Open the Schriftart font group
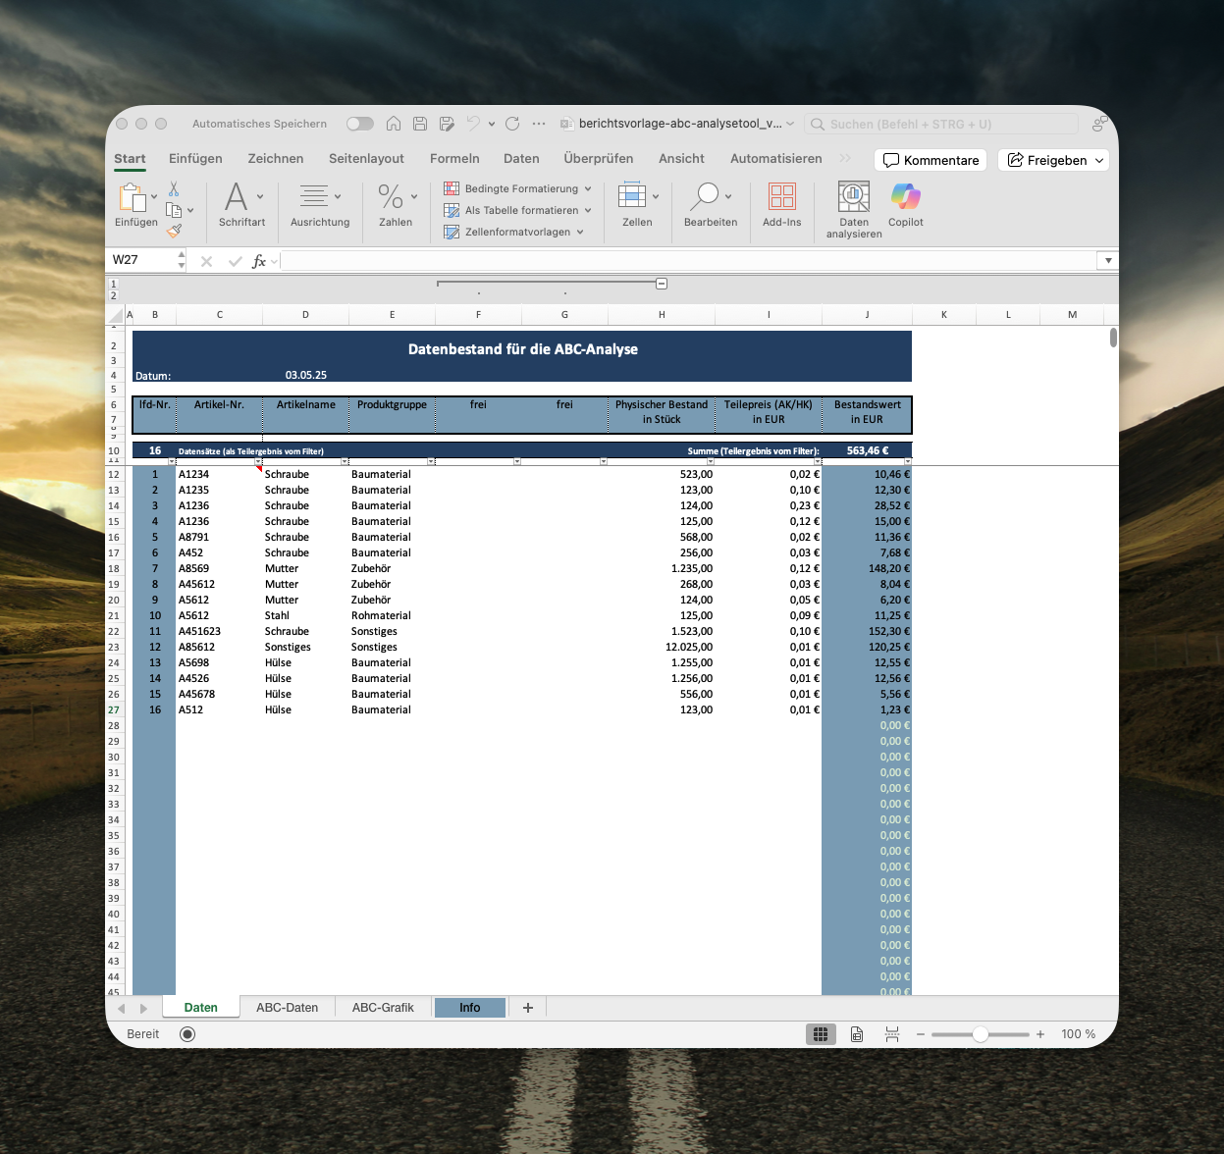Viewport: 1224px width, 1154px height. coord(242,205)
